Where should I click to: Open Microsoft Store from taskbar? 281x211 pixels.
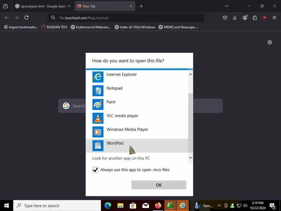133,206
